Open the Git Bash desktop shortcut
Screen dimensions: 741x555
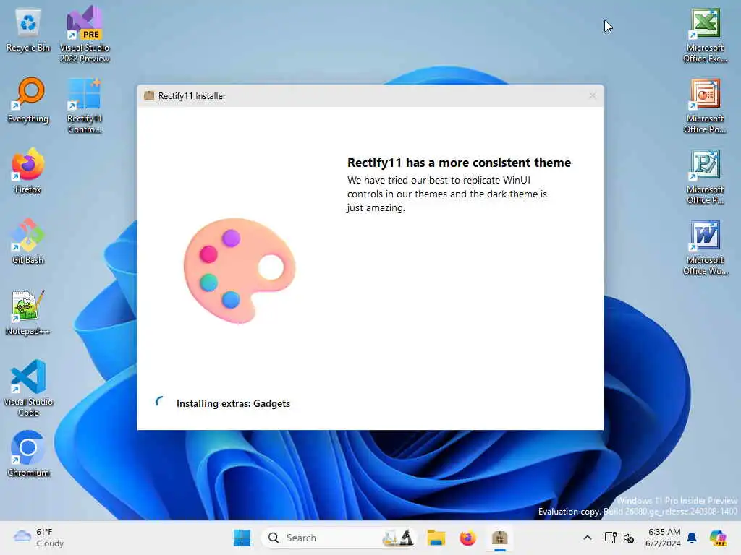(28, 241)
